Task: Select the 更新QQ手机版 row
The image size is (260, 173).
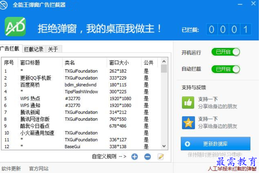Action: click(x=81, y=78)
